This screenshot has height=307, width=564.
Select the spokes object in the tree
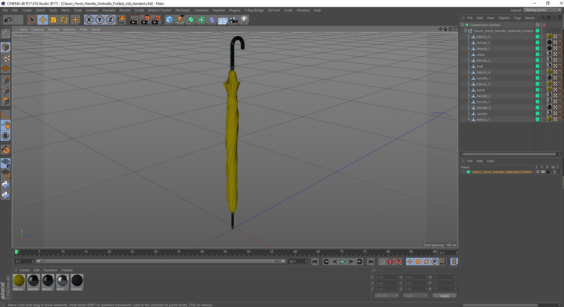482,114
